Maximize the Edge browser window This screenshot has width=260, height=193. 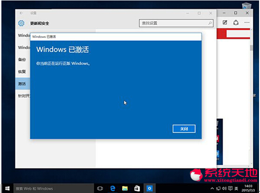pyautogui.click(x=236, y=13)
